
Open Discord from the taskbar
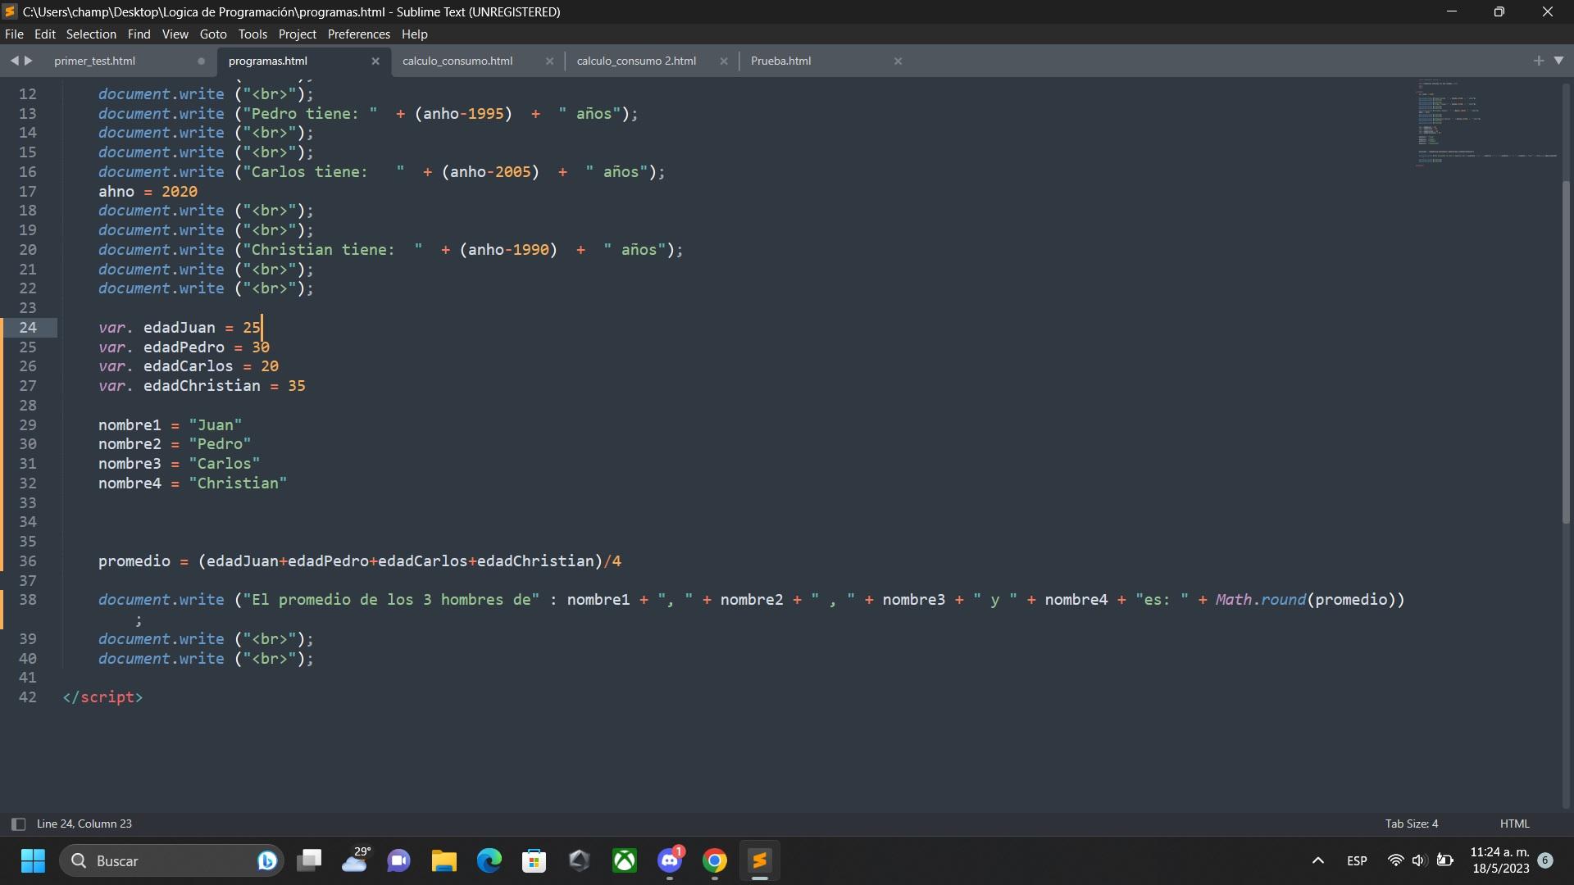670,860
